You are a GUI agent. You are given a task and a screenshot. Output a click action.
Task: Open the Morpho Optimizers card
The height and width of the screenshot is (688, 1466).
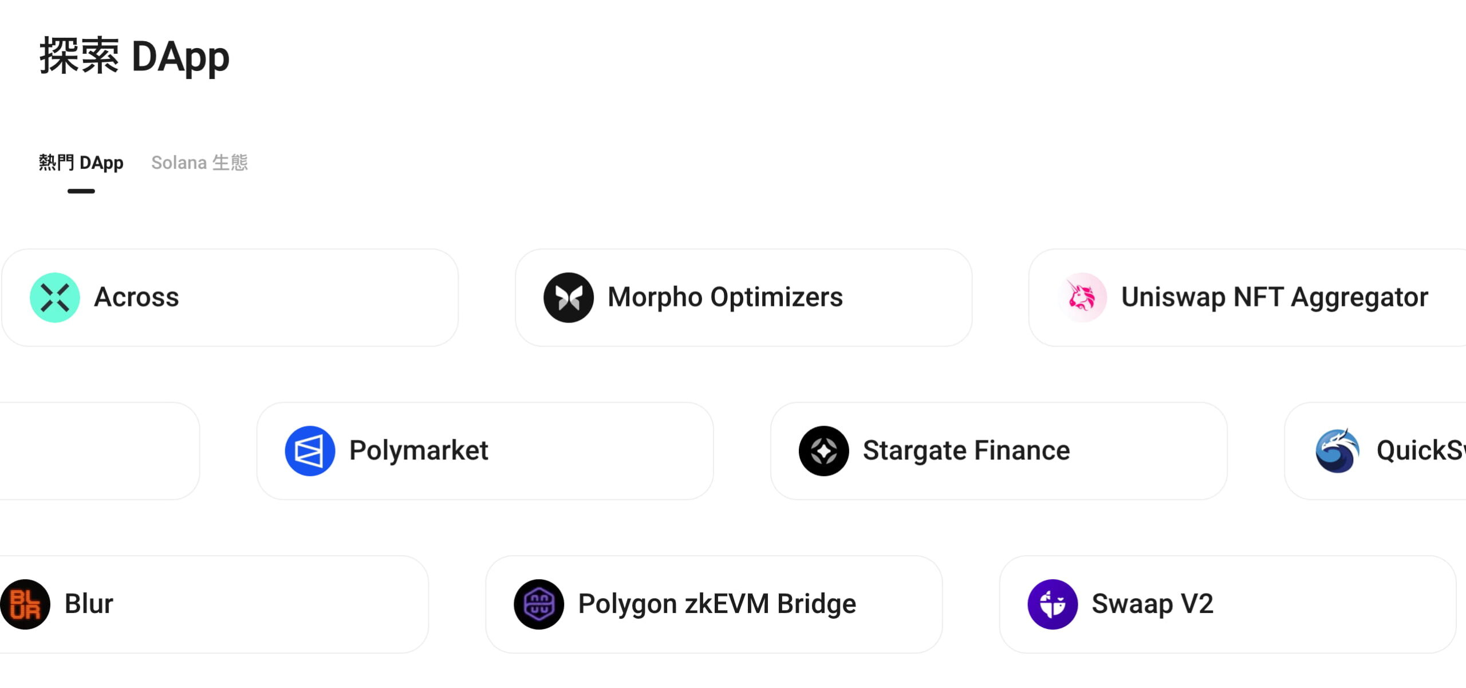click(x=743, y=297)
